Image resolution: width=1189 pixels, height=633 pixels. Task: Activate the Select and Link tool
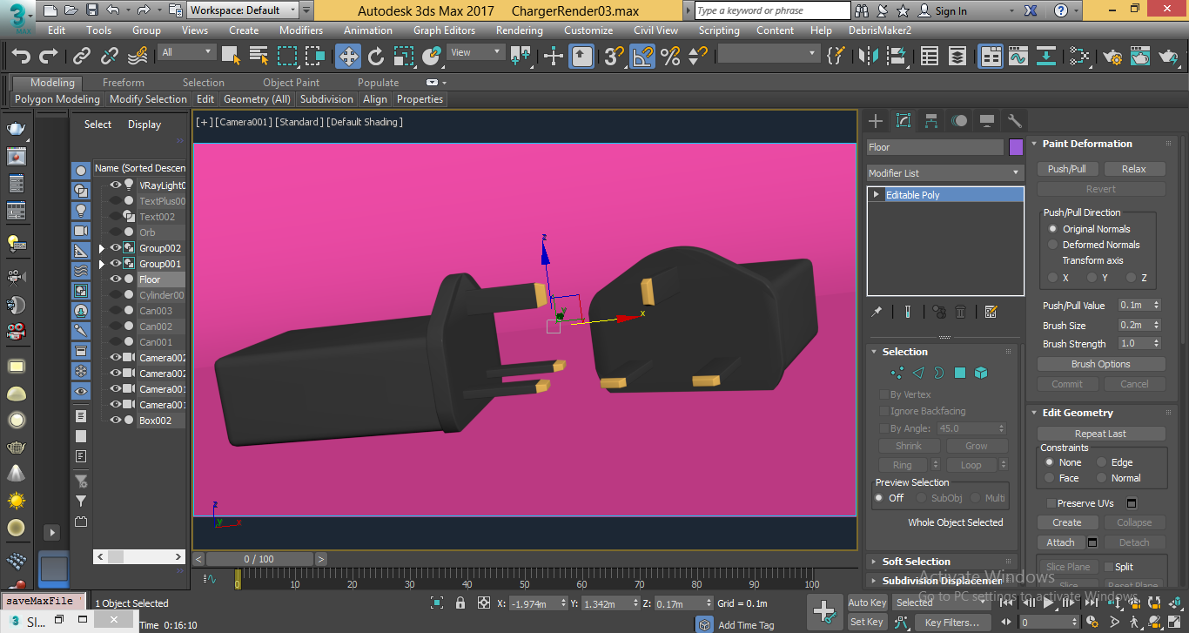point(82,57)
